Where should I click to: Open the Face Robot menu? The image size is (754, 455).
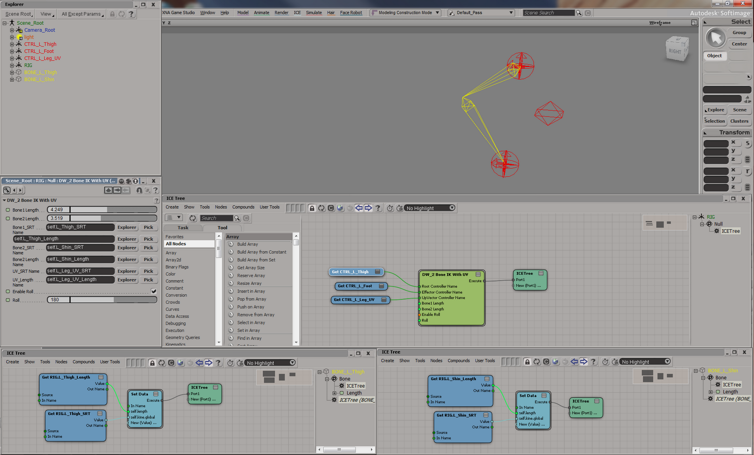(351, 13)
